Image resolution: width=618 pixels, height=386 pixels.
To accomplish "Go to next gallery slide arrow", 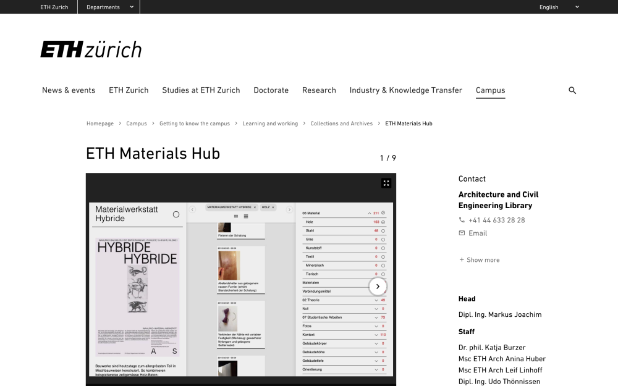I will (x=378, y=287).
